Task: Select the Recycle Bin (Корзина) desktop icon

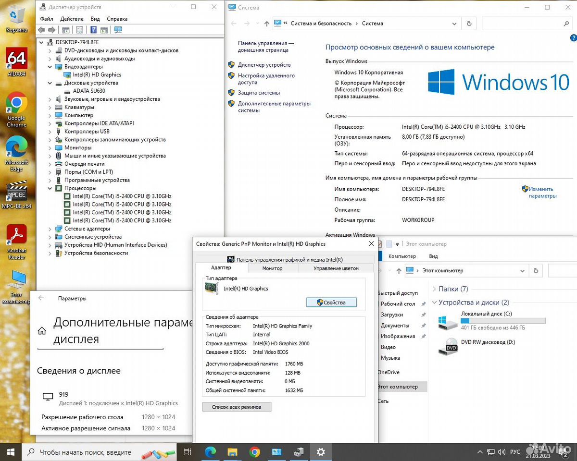Action: pyautogui.click(x=16, y=19)
